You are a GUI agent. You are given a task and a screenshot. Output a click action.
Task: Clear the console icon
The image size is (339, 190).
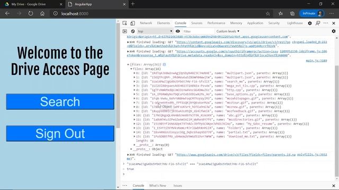(133, 31)
